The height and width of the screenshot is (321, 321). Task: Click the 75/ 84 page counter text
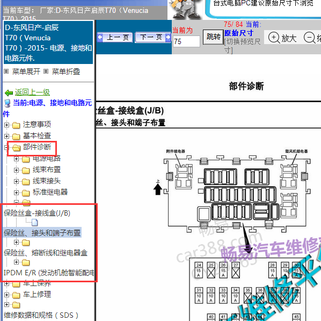coord(233,24)
